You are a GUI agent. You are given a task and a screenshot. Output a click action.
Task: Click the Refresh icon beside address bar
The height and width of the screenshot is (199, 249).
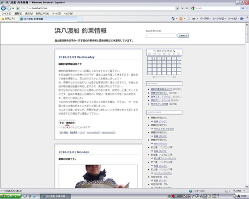[x=182, y=8]
